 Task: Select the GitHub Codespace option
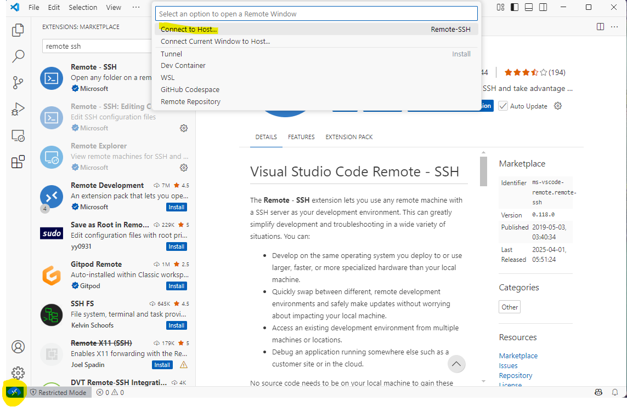pos(317,89)
